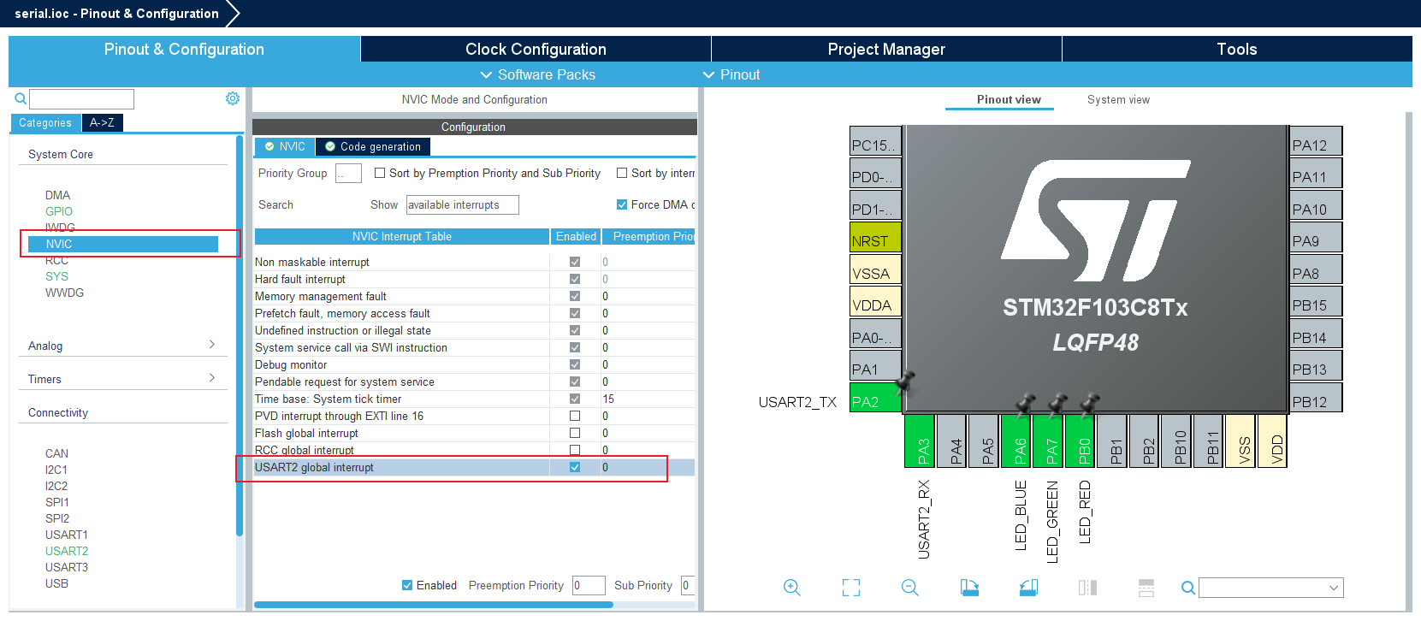Click the fit-to-view frame icon
This screenshot has width=1421, height=621.
click(x=850, y=588)
